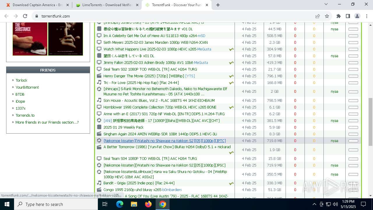This screenshot has width=373, height=210.
Task: Open Anne with an E (2017) S01 torrent
Action: point(164,114)
